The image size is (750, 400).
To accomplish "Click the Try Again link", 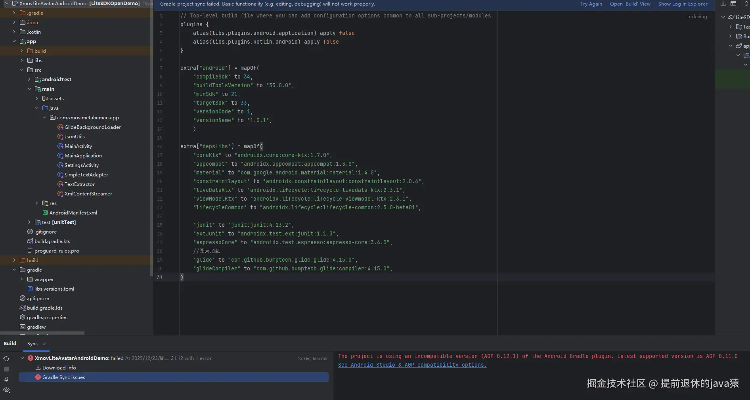I will tap(591, 4).
